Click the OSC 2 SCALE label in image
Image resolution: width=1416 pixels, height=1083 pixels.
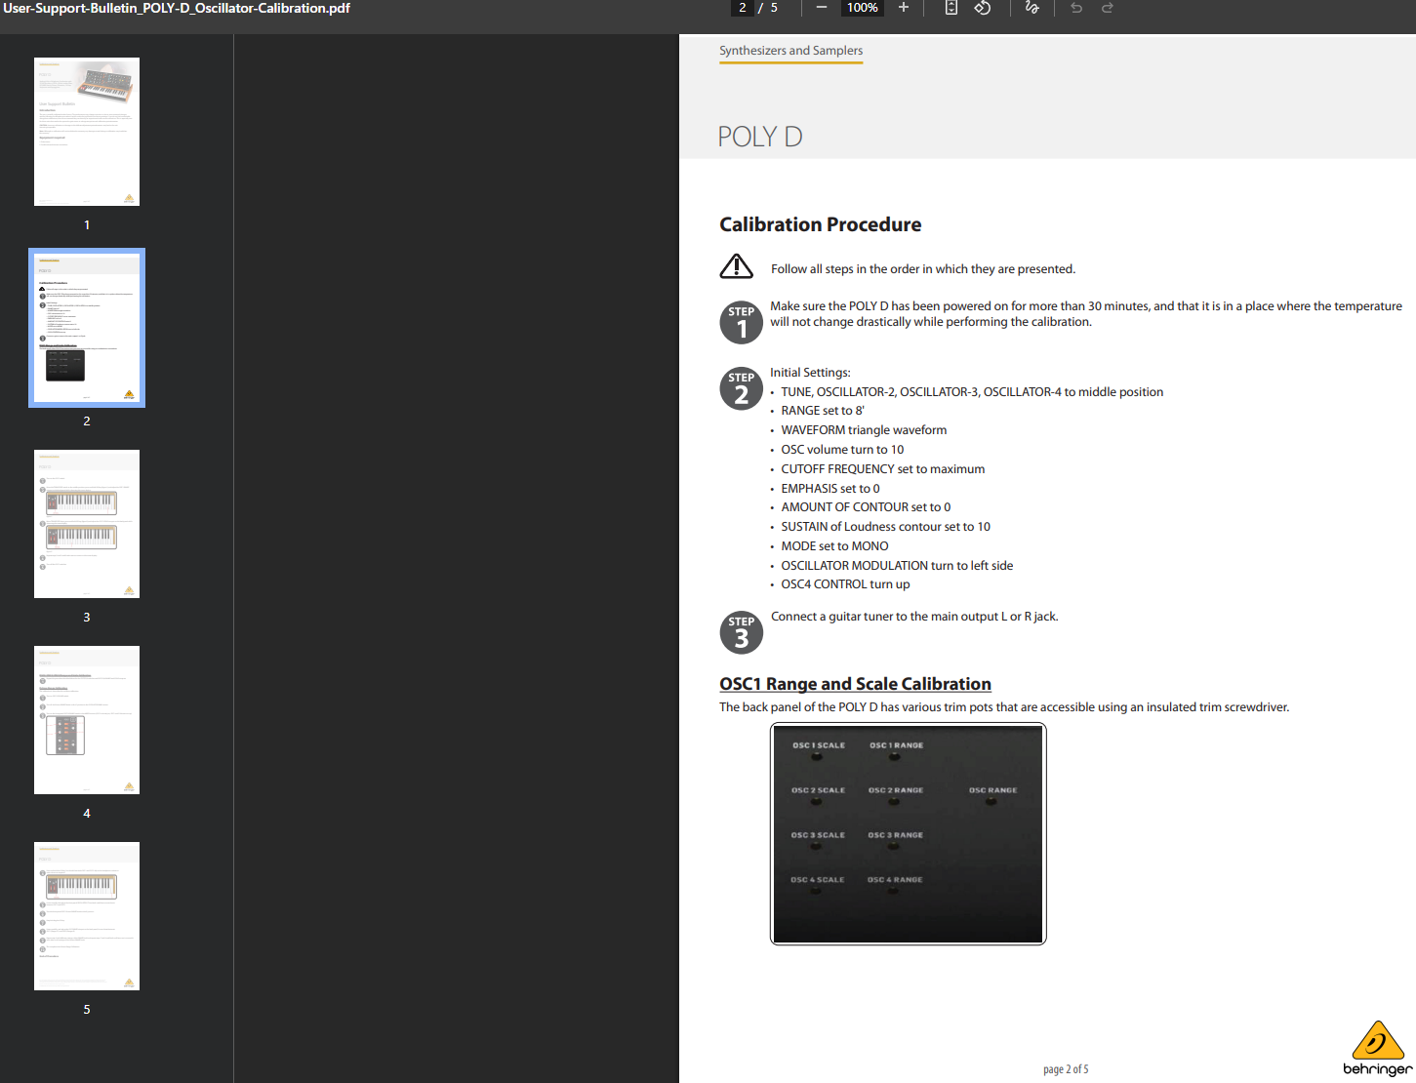click(x=818, y=790)
